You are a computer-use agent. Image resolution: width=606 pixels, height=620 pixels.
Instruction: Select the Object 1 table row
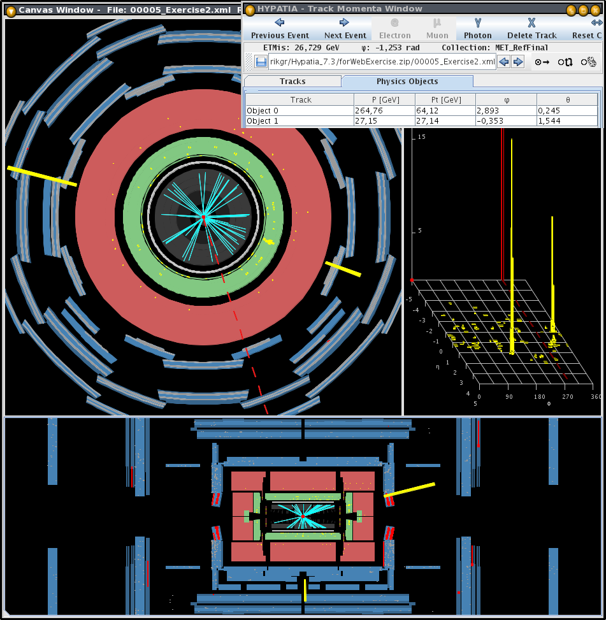[x=299, y=120]
